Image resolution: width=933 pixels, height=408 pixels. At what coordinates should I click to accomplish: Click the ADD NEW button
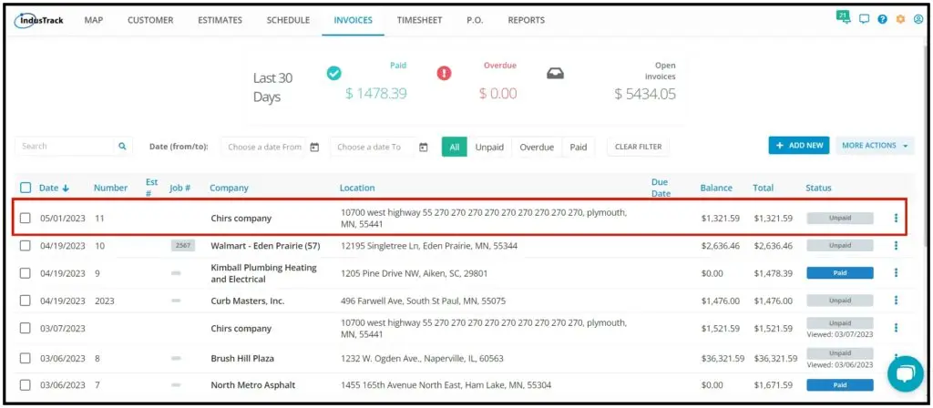tap(799, 145)
